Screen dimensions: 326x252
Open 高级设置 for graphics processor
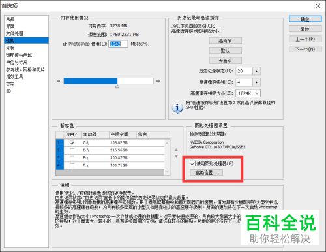click(x=206, y=173)
